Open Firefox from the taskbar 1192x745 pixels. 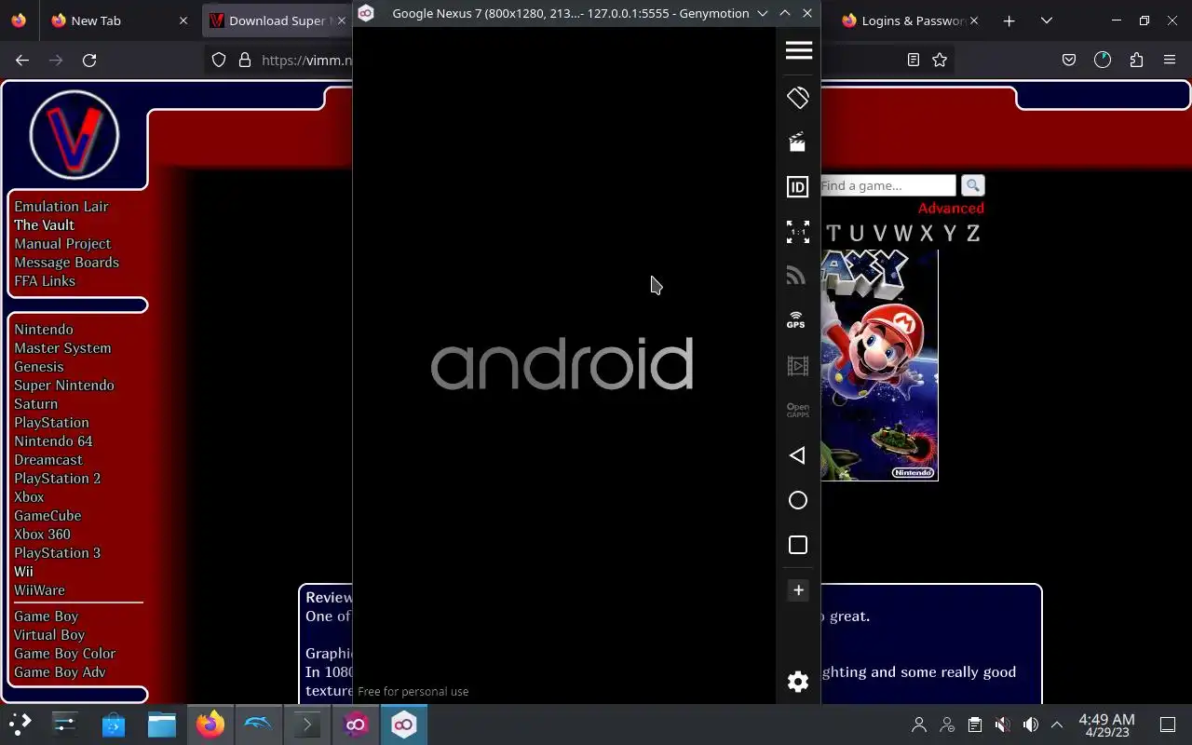point(210,724)
